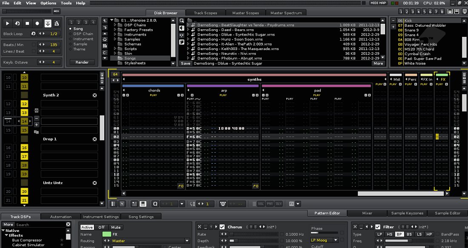Toggle the Record (edit mode) button
468x248 pixels.
37,23
